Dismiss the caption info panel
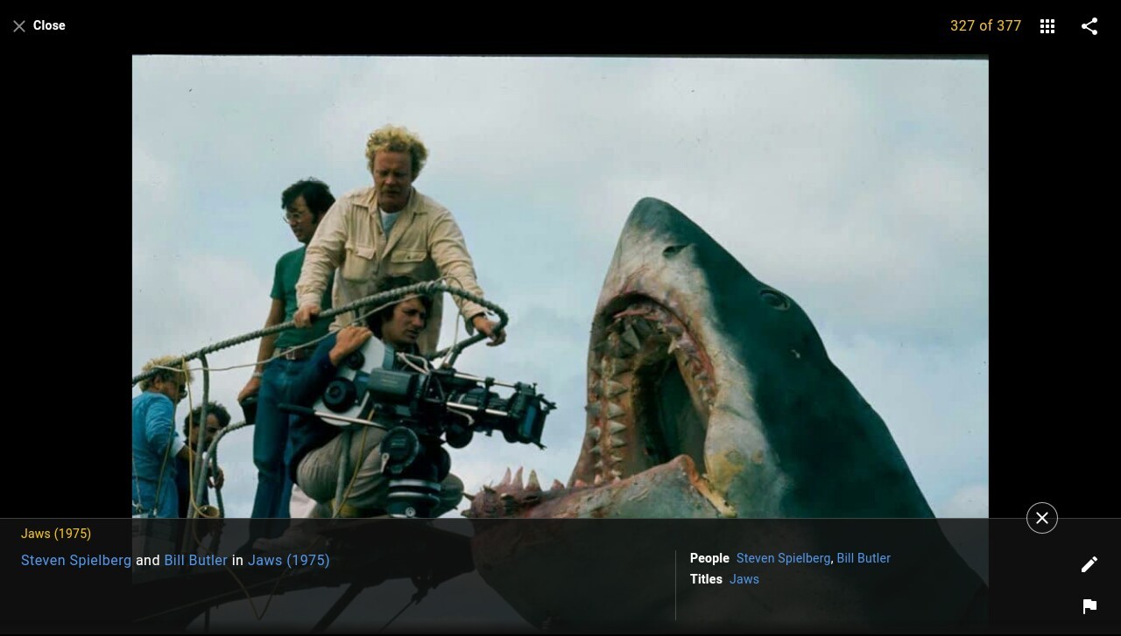This screenshot has height=636, width=1121. (x=1042, y=518)
